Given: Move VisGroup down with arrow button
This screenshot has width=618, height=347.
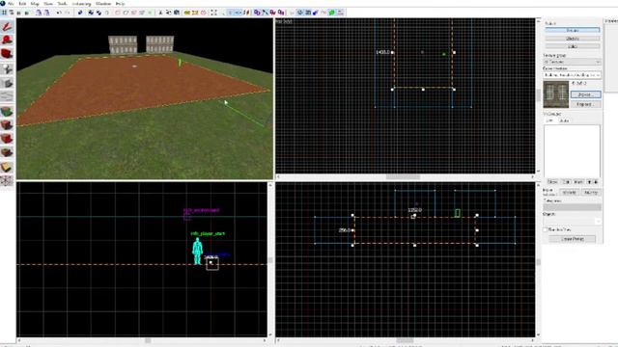Looking at the screenshot, I should click(596, 182).
